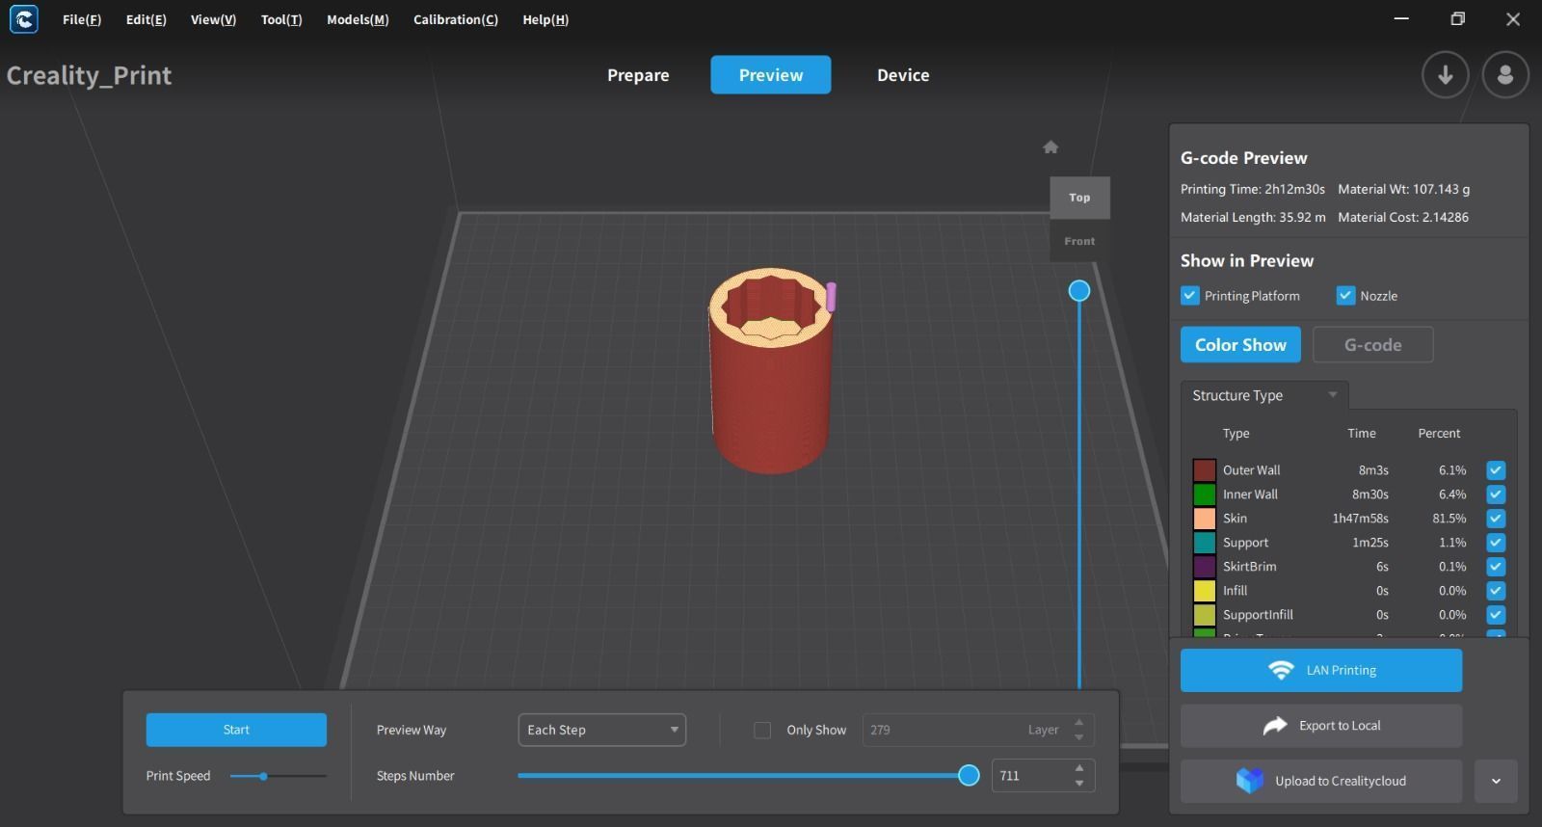Click the vertical layer slider handle
The width and height of the screenshot is (1542, 827).
(x=1079, y=290)
